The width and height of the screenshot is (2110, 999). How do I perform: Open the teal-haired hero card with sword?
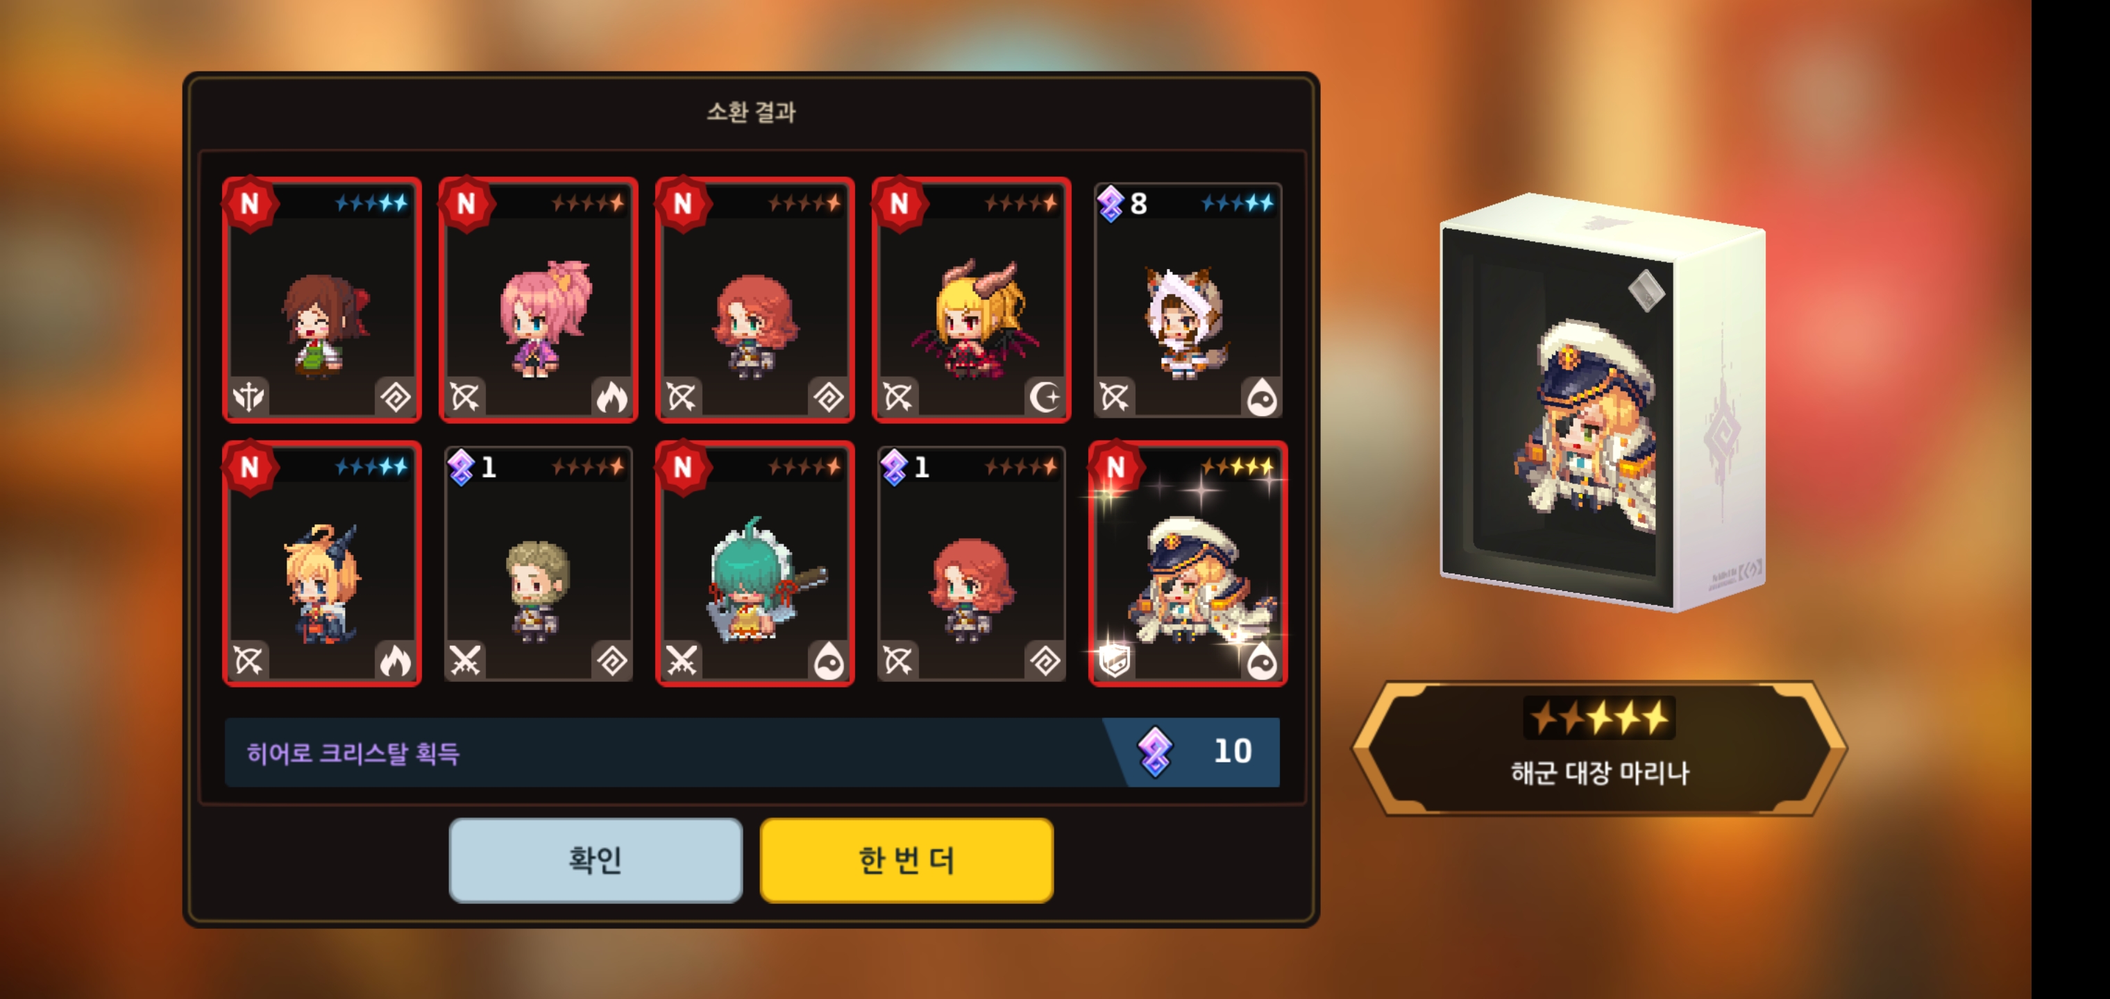pos(754,563)
